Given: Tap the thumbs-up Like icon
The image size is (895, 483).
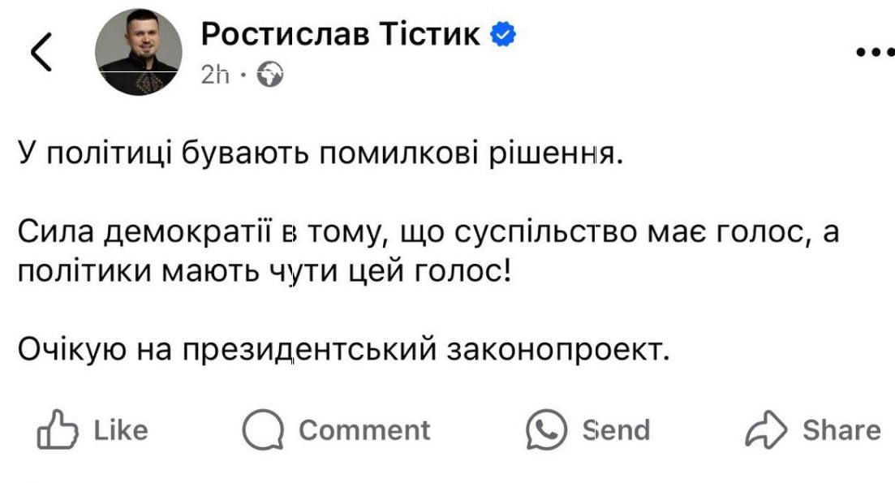Looking at the screenshot, I should pos(57,430).
